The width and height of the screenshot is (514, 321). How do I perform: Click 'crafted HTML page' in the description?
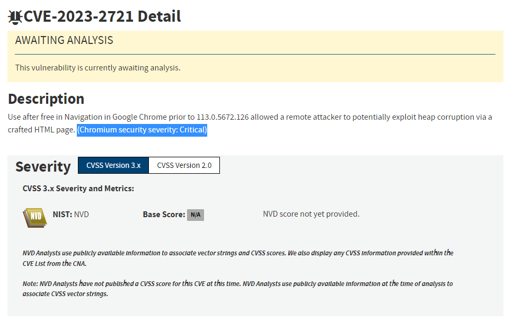click(x=40, y=130)
